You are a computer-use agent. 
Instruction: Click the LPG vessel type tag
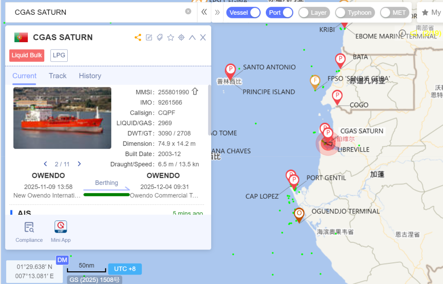(x=59, y=55)
